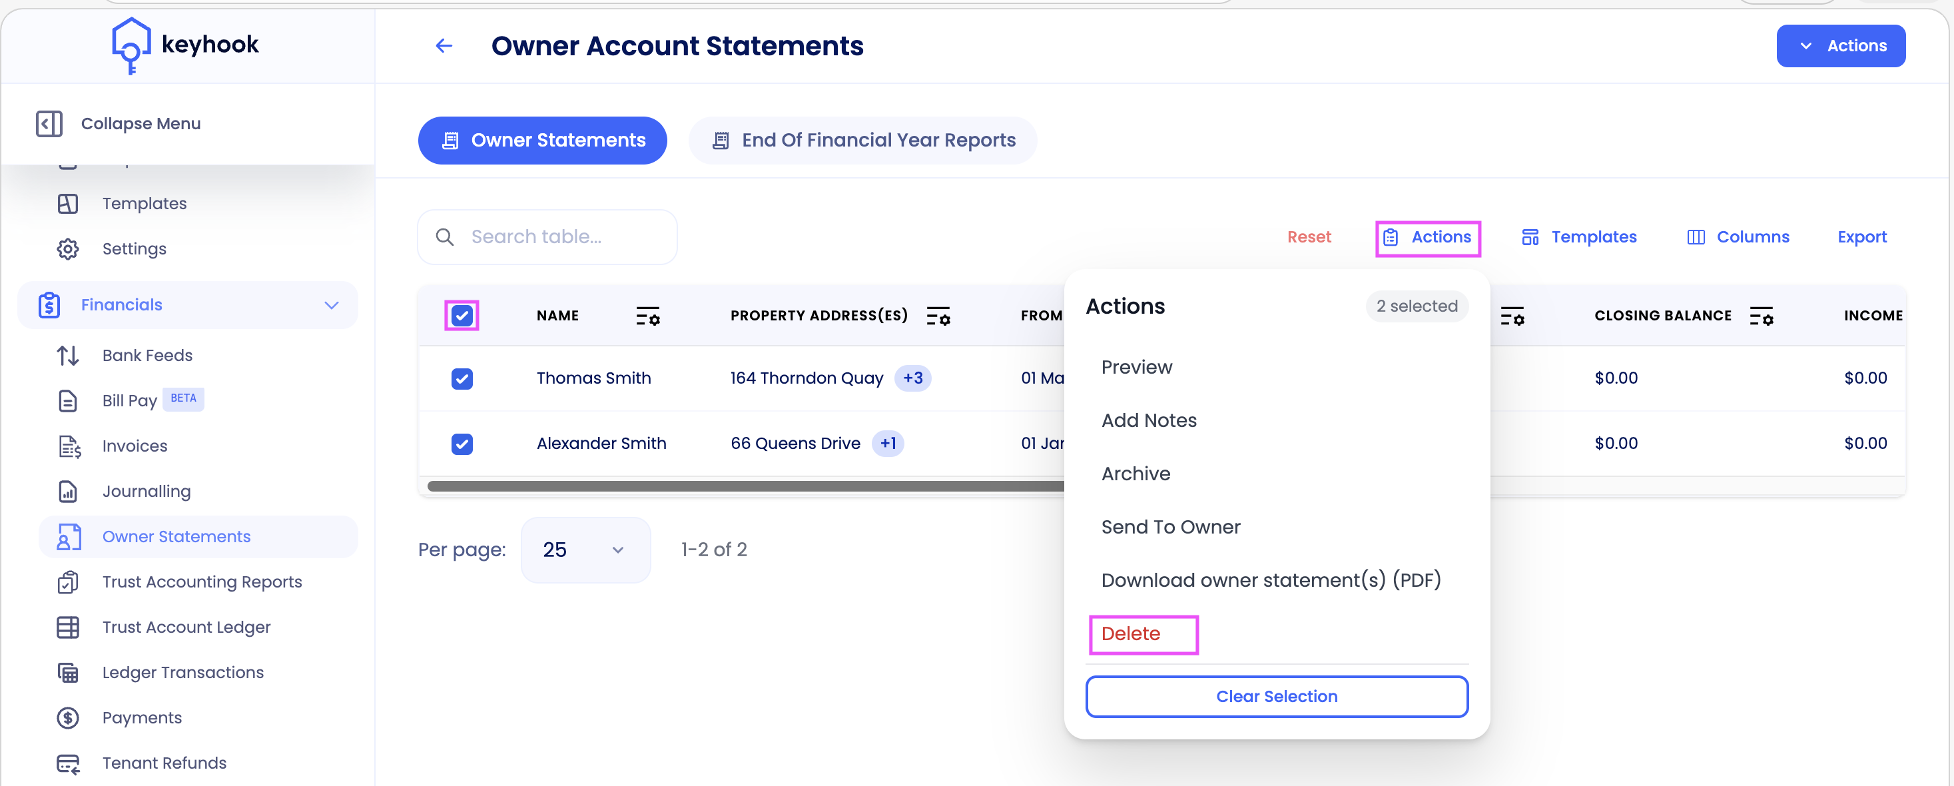Screen dimensions: 1954x786
Task: Uncheck the Alexander Smith row checkbox
Action: tap(462, 444)
